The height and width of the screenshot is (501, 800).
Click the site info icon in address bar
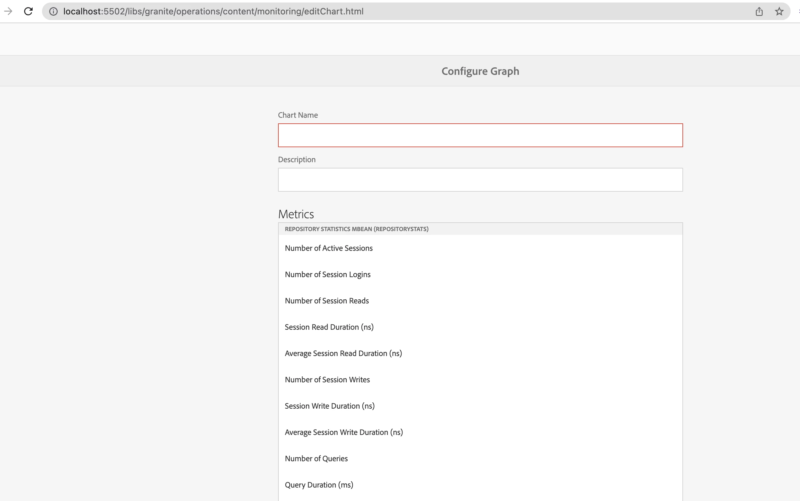(x=53, y=11)
